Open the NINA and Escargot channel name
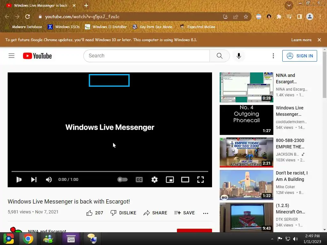 [x=47, y=231]
